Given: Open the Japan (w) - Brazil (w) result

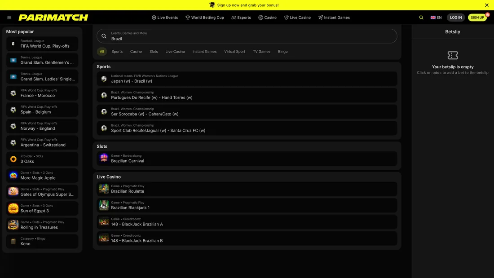Looking at the screenshot, I should [x=247, y=79].
